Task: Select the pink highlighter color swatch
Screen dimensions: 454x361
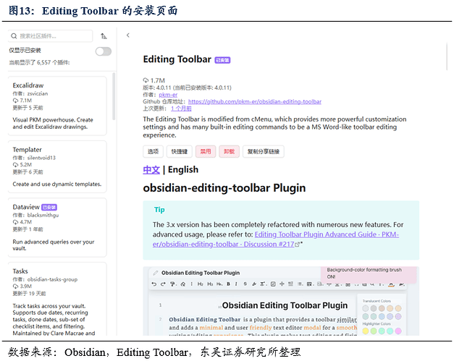Action: (398, 331)
